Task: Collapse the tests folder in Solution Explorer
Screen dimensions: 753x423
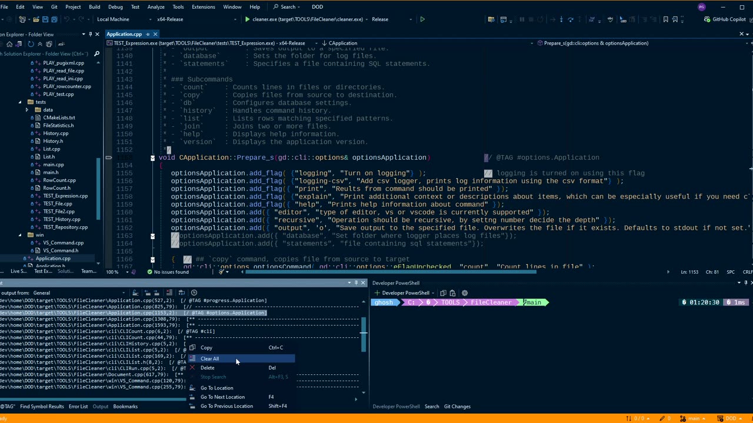Action: [20, 102]
